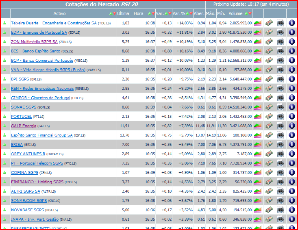Open PT - Portugal Telecom SGPS link
Screen dimensions: 298x230
tap(37, 163)
